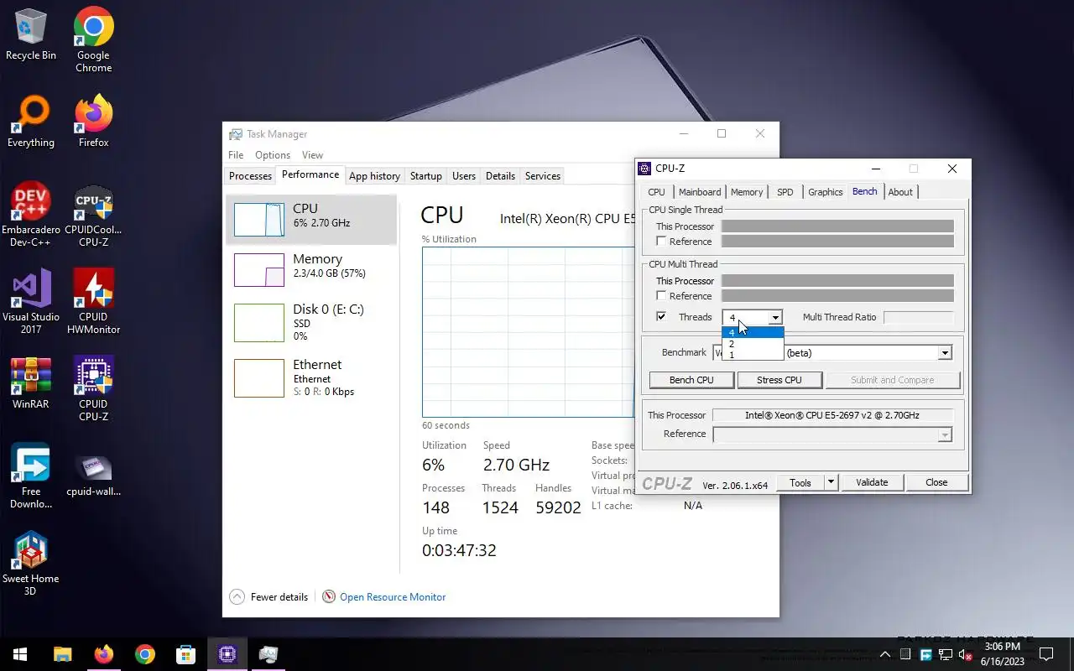Screen dimensions: 1074x671
Task: Switch to CPU-Z About tab
Action: pos(900,192)
